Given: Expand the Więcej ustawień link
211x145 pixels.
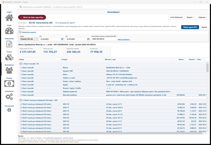Looking at the screenshot, I should click(x=124, y=40).
